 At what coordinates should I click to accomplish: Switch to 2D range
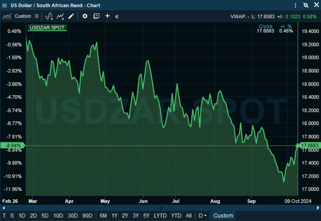(33, 216)
